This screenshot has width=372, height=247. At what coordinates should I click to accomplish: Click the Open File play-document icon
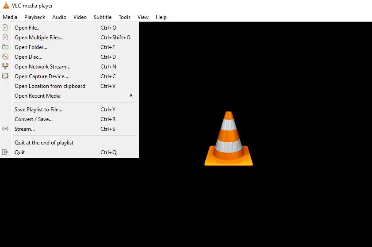tap(5, 28)
